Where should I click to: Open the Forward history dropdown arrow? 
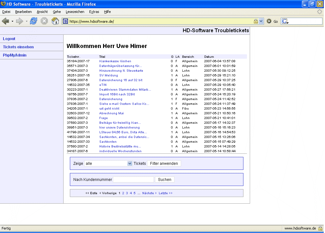[x=27, y=21]
